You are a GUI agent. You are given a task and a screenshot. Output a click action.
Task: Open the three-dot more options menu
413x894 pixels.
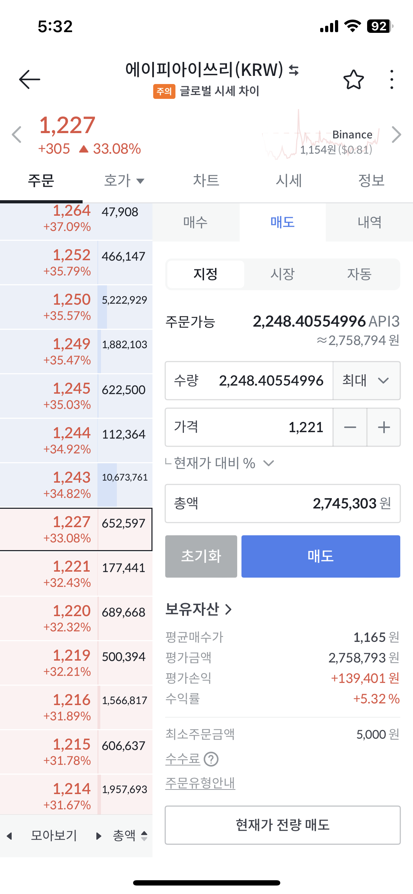pyautogui.click(x=391, y=79)
